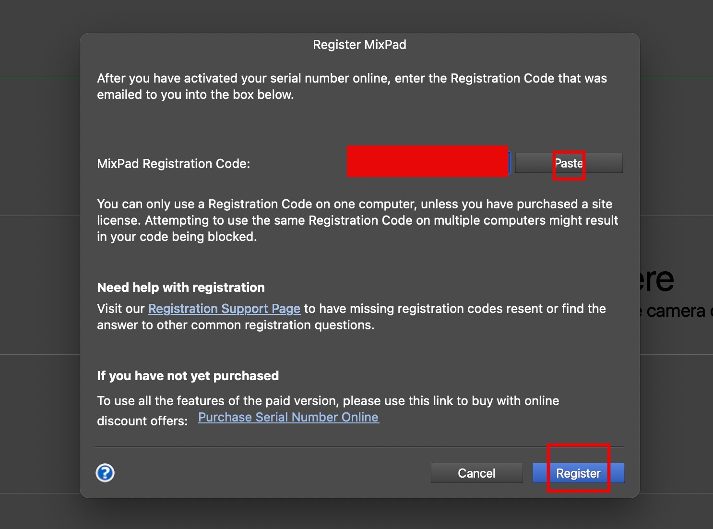The height and width of the screenshot is (529, 713).
Task: Click the large 're' text behind dialog
Action: tap(656, 280)
